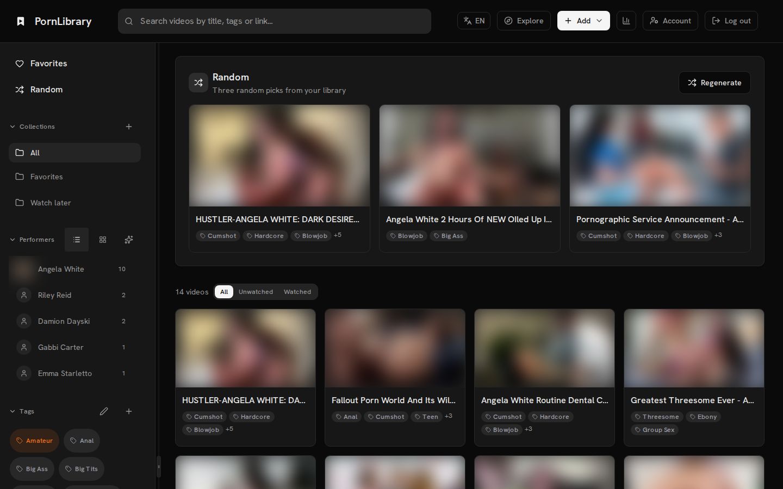Edit tags with the pencil icon
This screenshot has height=489, width=783.
coord(104,411)
